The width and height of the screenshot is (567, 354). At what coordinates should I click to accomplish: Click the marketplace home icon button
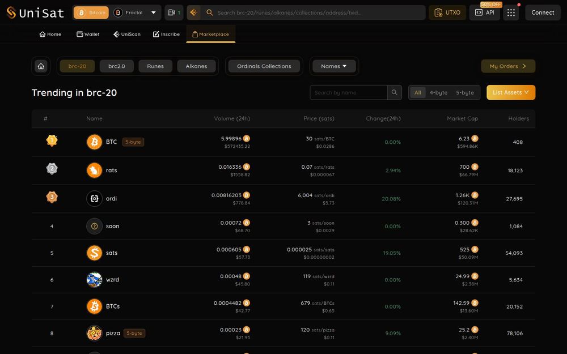click(x=41, y=66)
